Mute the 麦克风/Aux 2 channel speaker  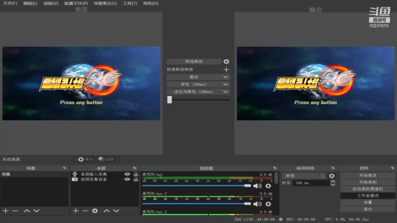[258, 204]
